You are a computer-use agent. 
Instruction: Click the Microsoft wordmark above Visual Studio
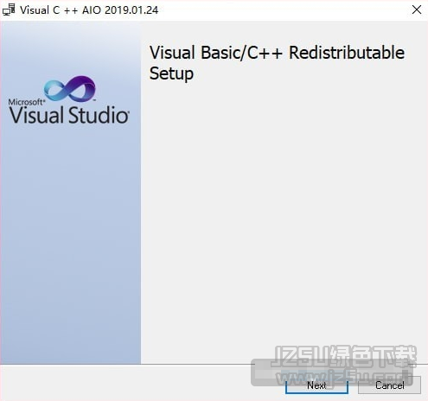tap(27, 102)
